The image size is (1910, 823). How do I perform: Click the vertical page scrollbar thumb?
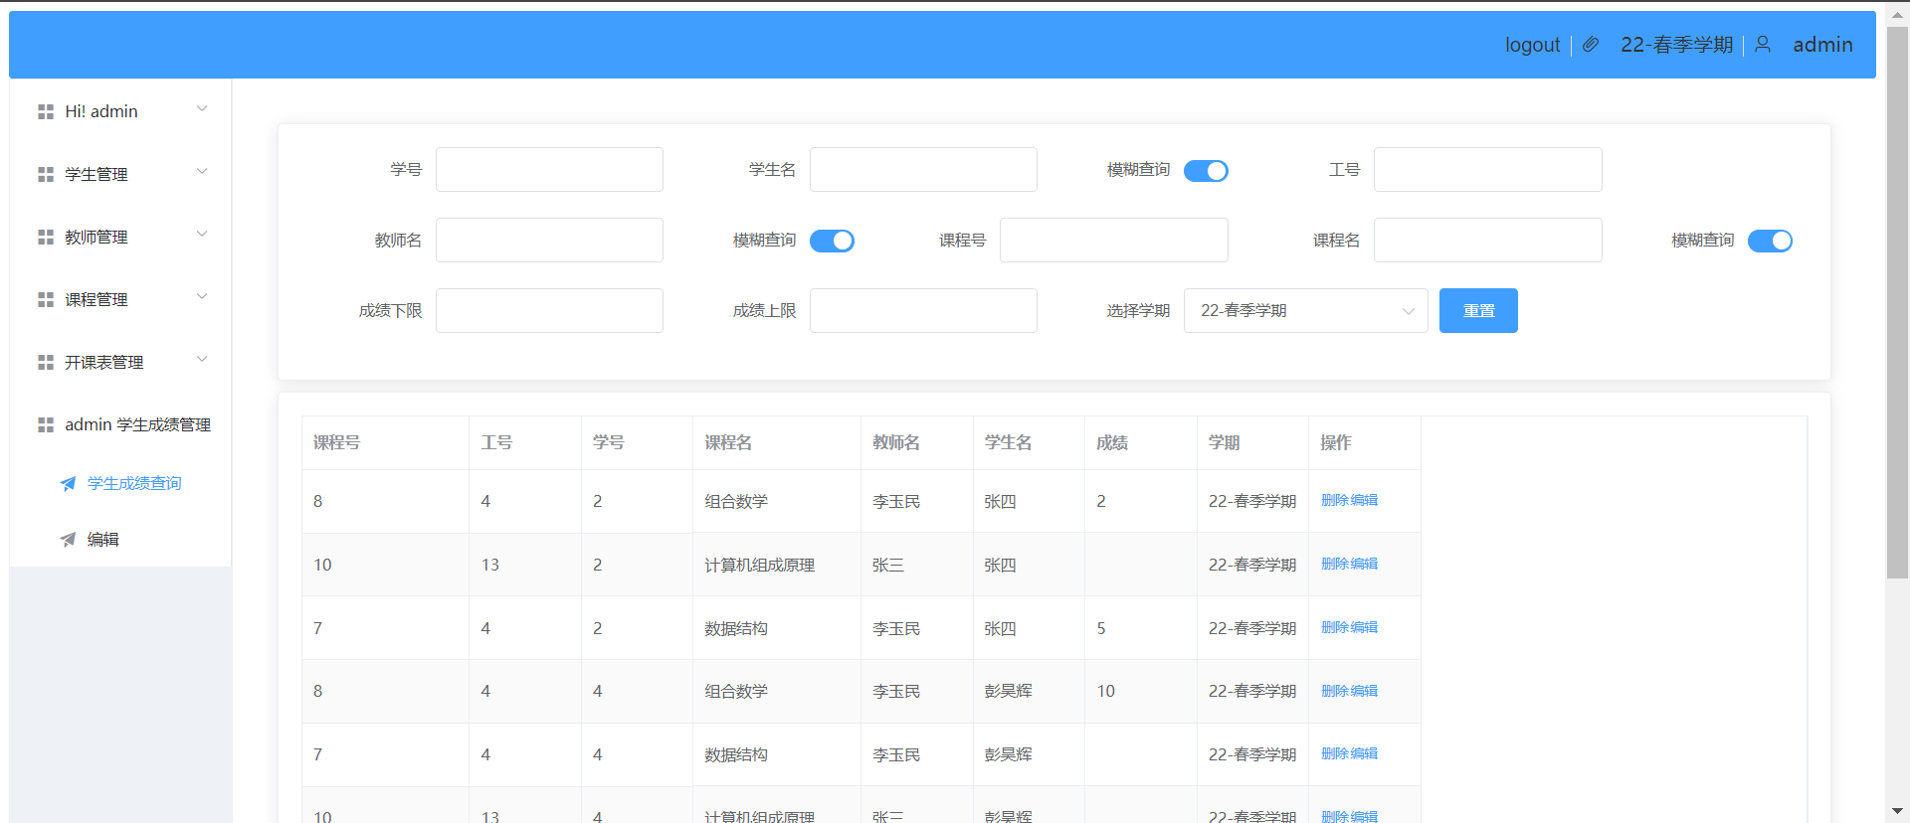coord(1897,302)
